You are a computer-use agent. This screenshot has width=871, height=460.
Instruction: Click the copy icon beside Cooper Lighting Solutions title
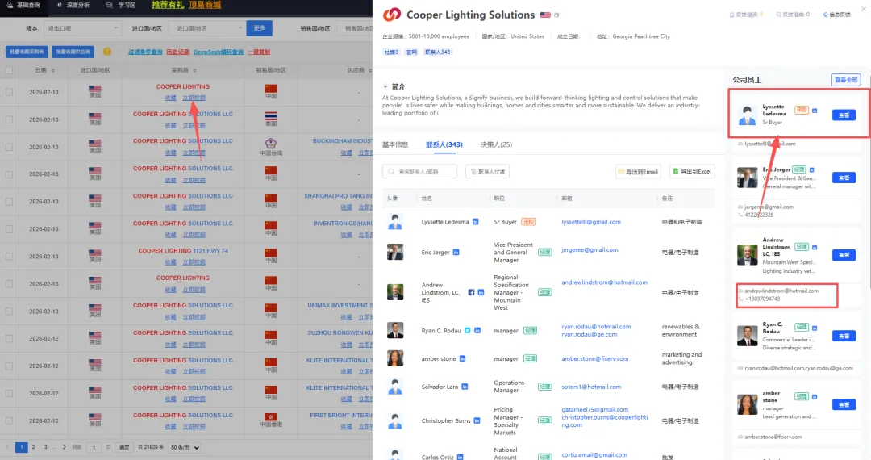(x=556, y=15)
